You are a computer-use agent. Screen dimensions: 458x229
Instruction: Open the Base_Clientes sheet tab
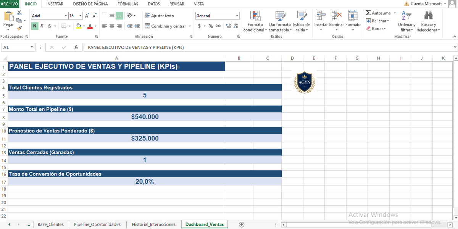(x=51, y=224)
